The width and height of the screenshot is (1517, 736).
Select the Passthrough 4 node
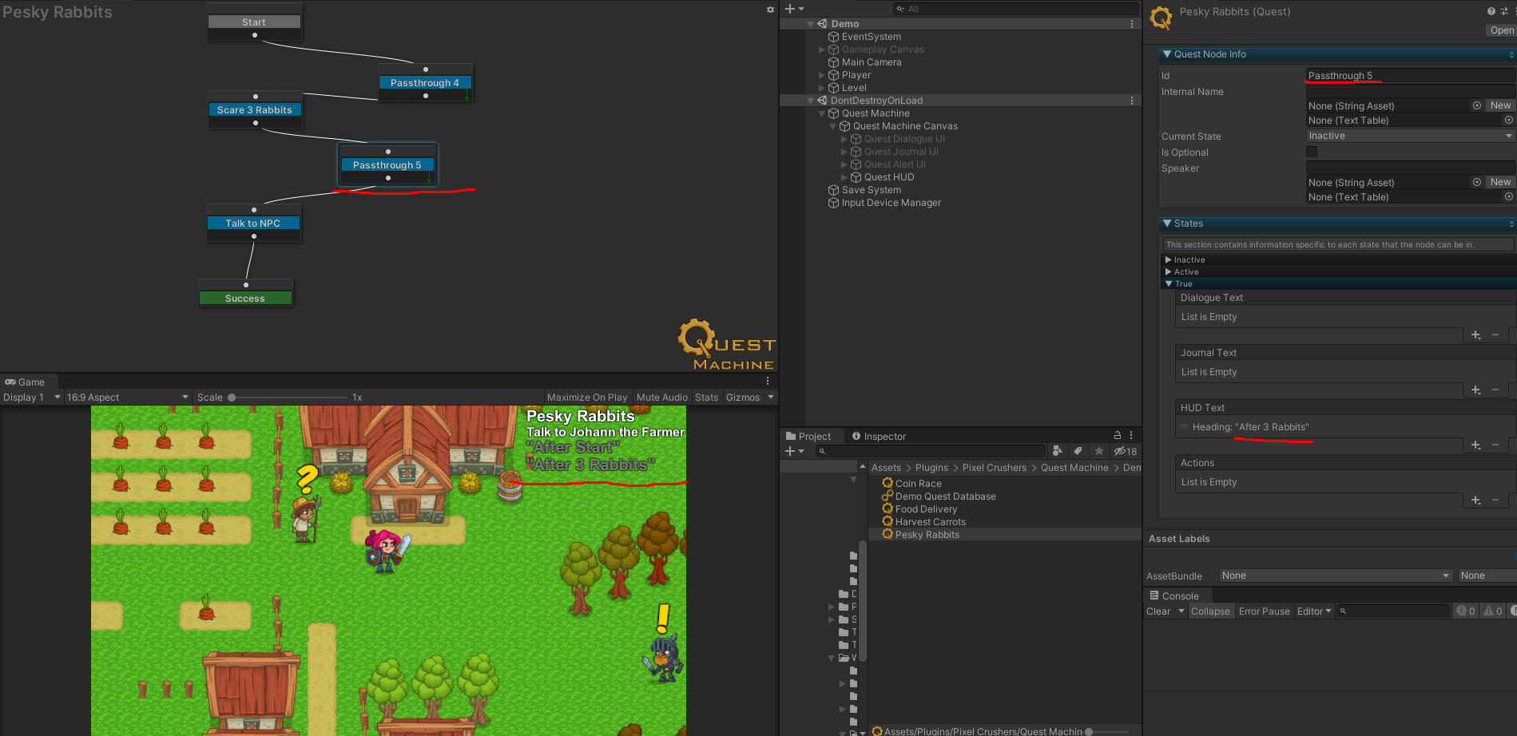coord(425,83)
